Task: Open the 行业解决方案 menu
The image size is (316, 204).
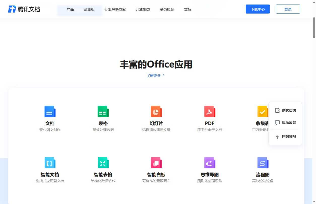Action: (x=115, y=9)
